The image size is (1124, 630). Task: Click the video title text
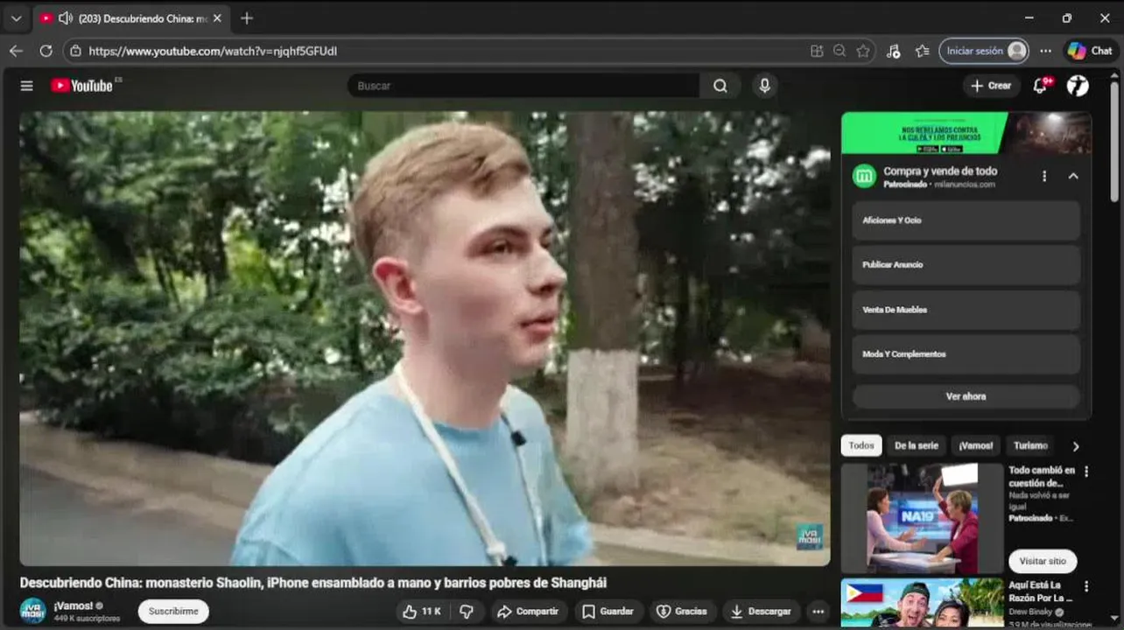coord(313,583)
